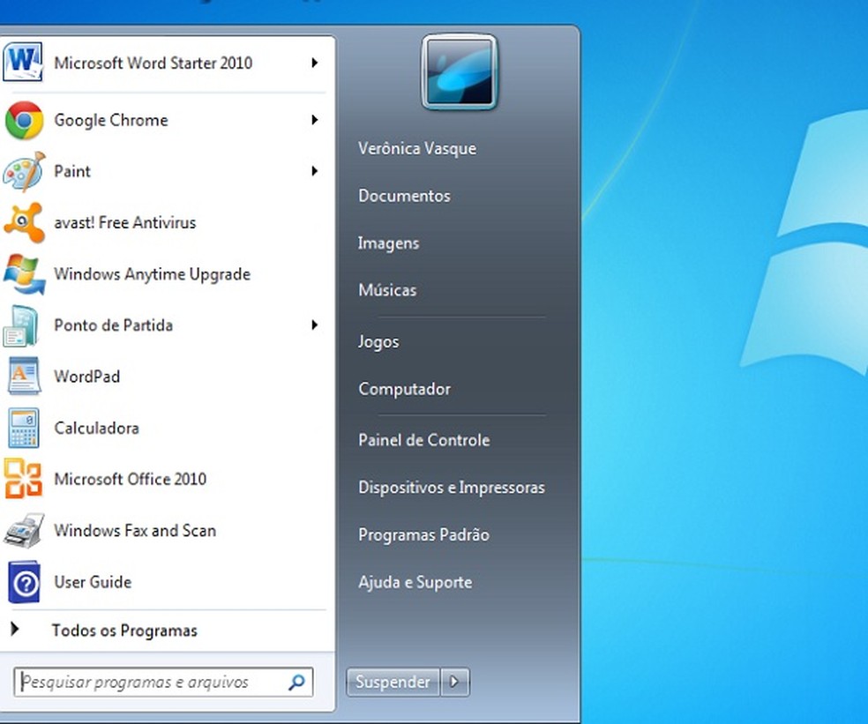Open the Ponto de Partida icon
The height and width of the screenshot is (724, 868).
point(22,325)
